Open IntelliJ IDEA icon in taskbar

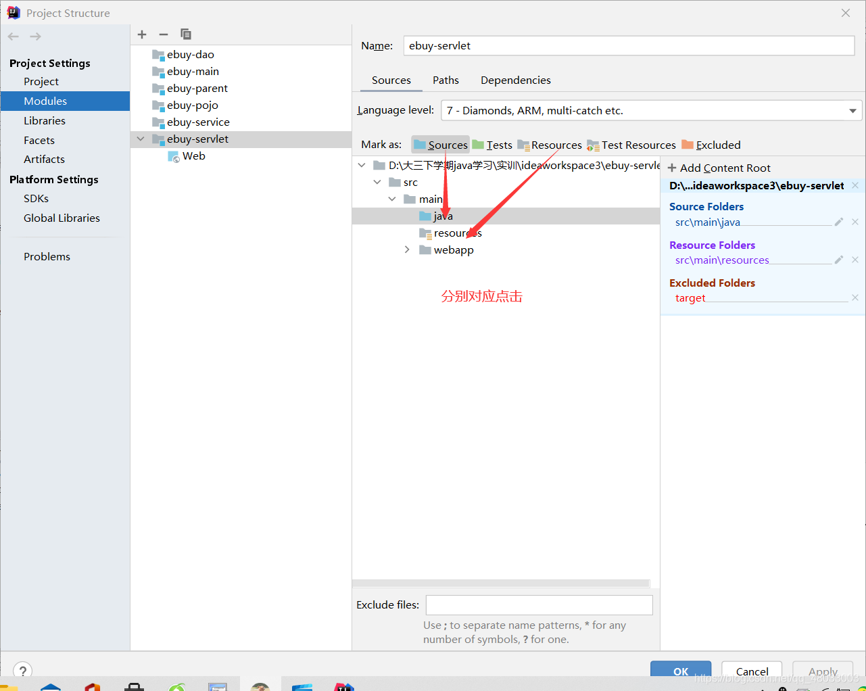pyautogui.click(x=344, y=687)
